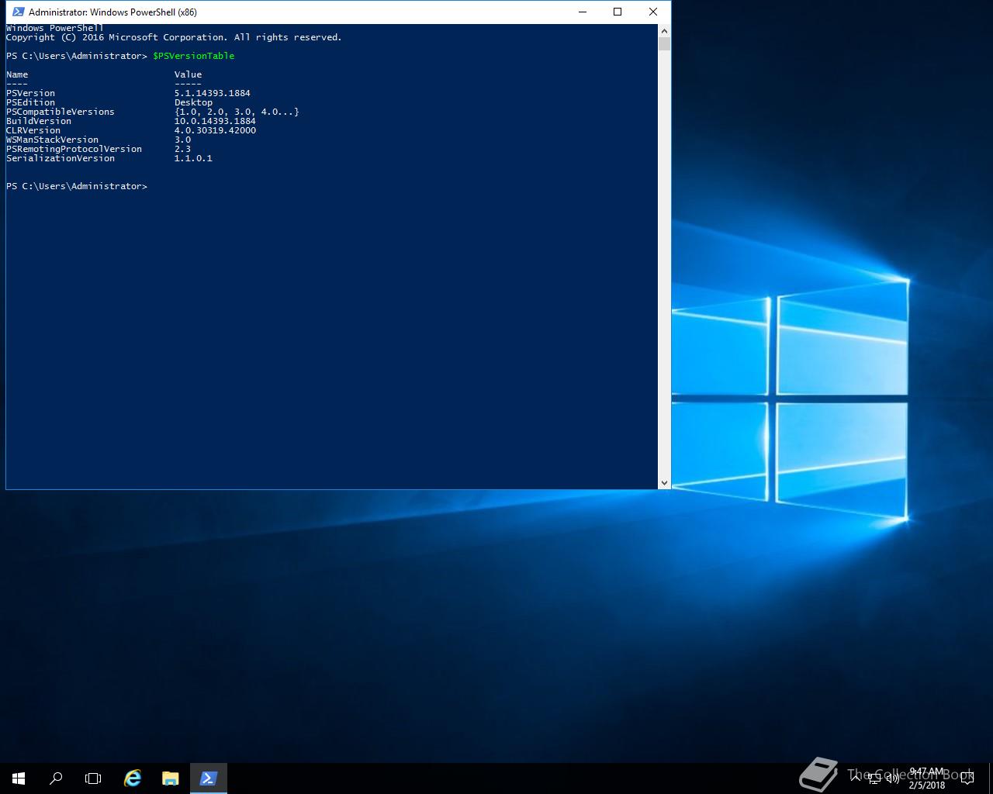
Task: Click the PSRemotingProtocolVersion row name
Action: 74,149
